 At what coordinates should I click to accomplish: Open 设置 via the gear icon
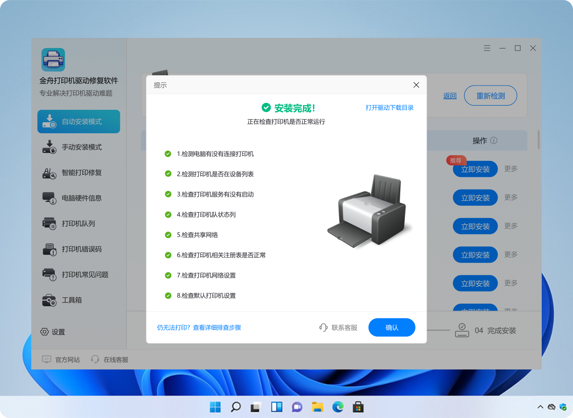(x=44, y=332)
